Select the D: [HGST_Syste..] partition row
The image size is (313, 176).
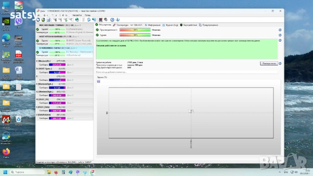(64, 70)
